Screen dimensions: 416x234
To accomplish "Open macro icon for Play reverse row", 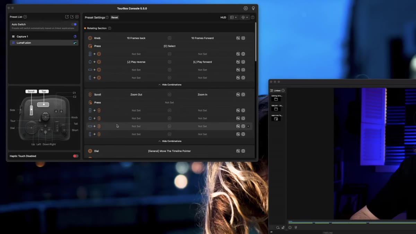I will 238,62.
